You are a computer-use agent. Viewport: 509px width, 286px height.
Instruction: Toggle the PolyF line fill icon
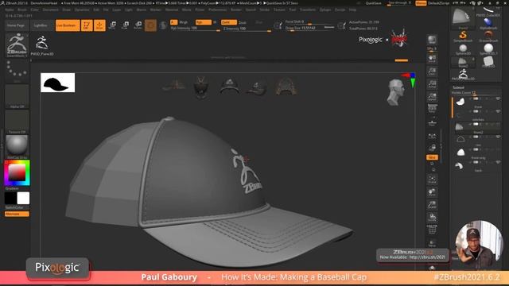(432, 230)
